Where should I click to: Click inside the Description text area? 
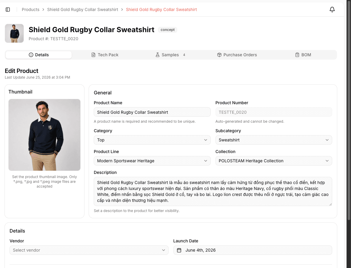click(213, 191)
